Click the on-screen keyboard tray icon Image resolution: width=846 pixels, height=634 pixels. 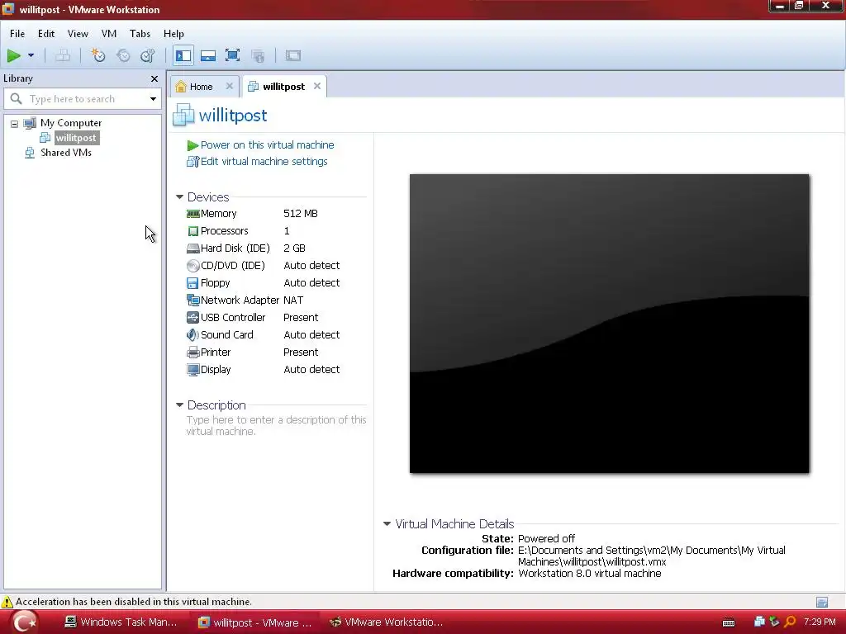pyautogui.click(x=729, y=622)
